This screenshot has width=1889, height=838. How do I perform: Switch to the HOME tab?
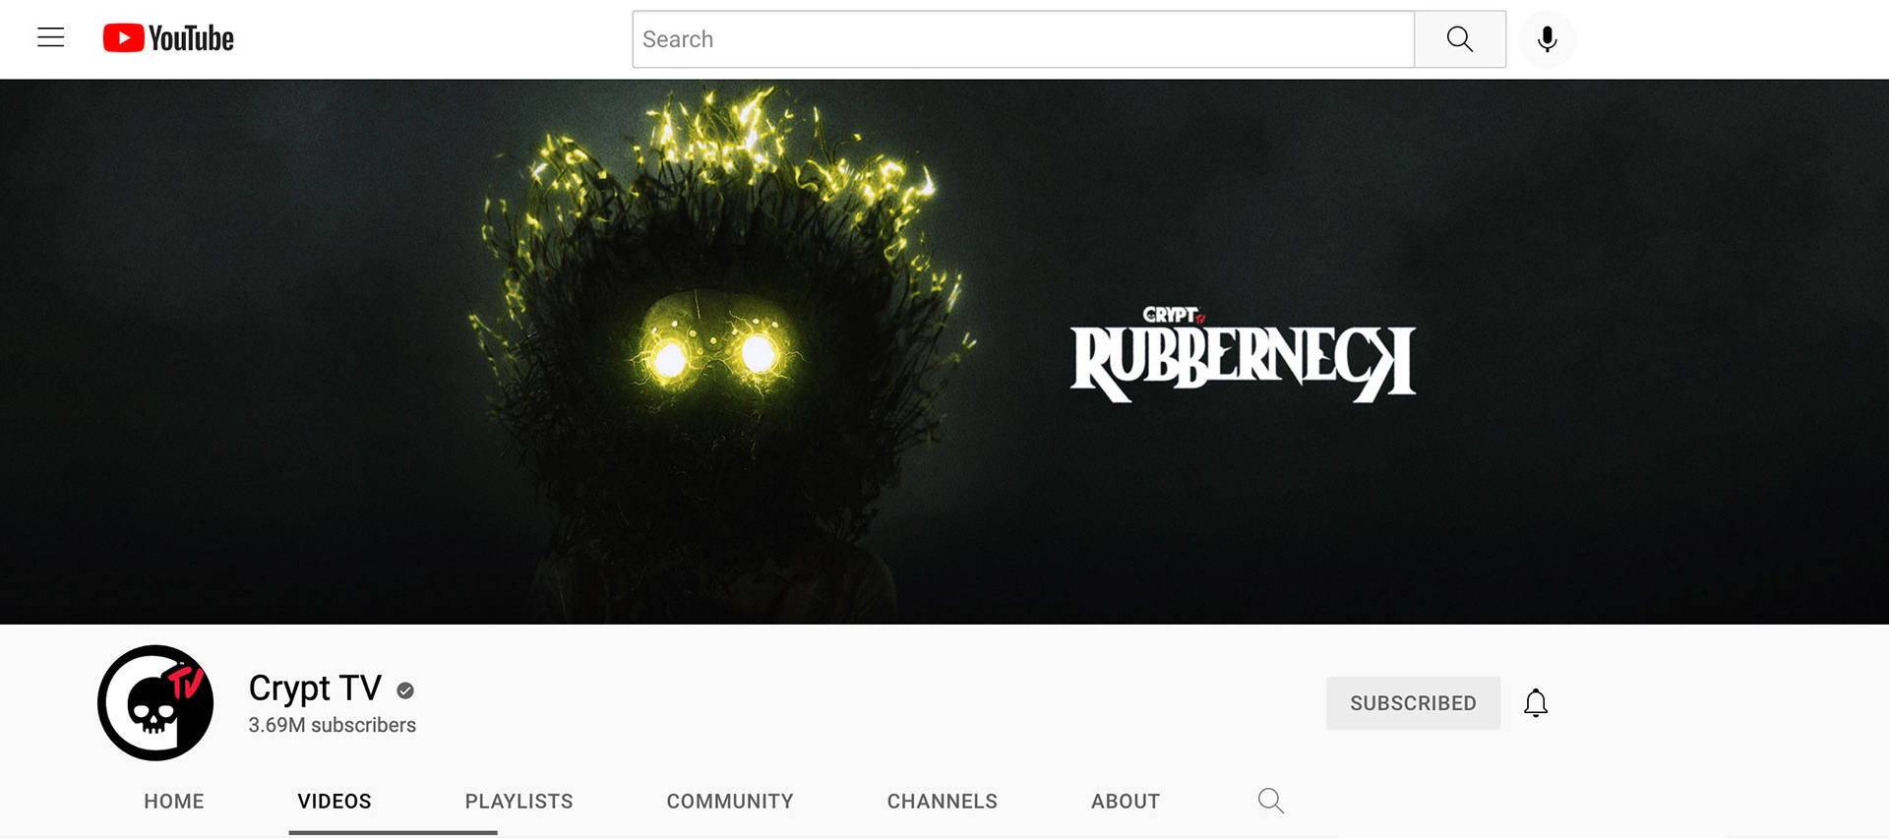(x=174, y=802)
